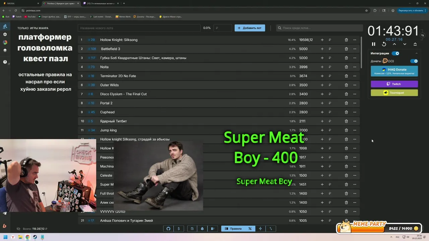Click the sort arrows icon in bottom toolbar
This screenshot has width=429, height=241.
tap(271, 229)
